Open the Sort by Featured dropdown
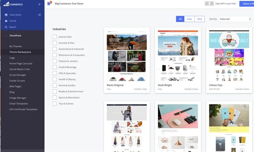The width and height of the screenshot is (254, 152). 235,19
